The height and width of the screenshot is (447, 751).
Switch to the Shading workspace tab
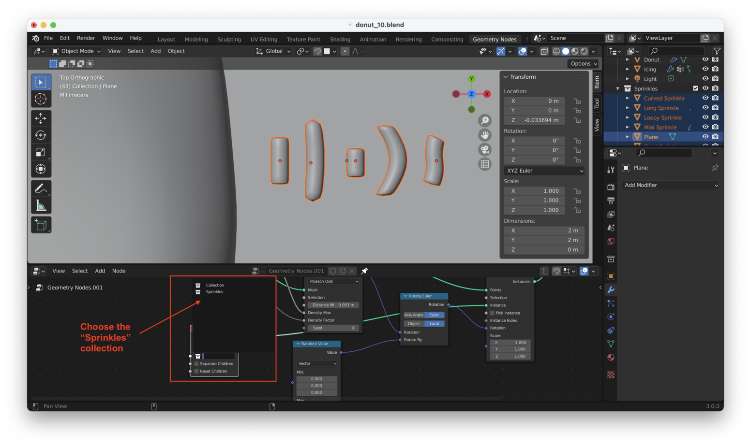(x=340, y=39)
